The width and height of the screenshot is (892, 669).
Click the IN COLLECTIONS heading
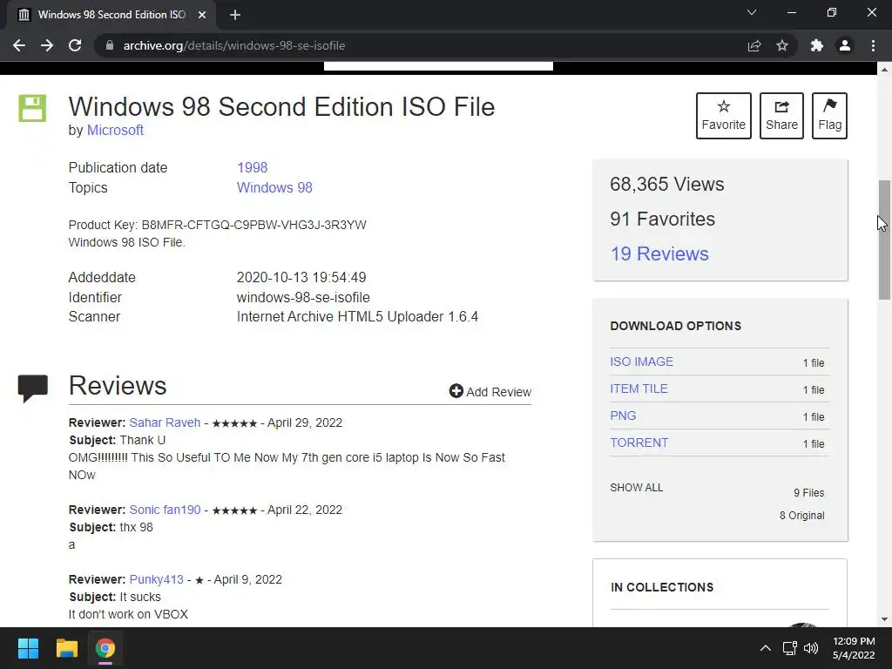(662, 587)
